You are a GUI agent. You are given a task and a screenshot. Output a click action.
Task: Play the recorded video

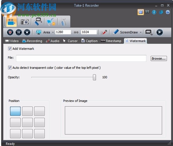click(x=160, y=32)
